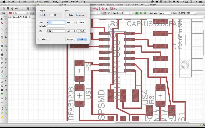Screen dimensions: 205x128
Task: Select the Group tool
Action: (2, 37)
